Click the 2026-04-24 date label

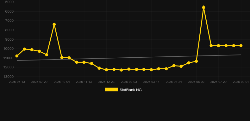click(x=174, y=82)
